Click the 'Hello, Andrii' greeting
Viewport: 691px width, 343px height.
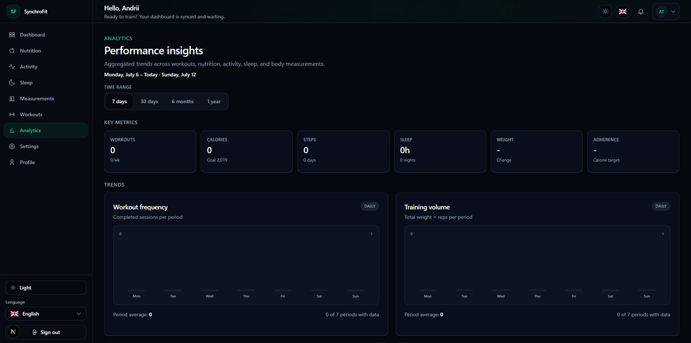point(122,8)
